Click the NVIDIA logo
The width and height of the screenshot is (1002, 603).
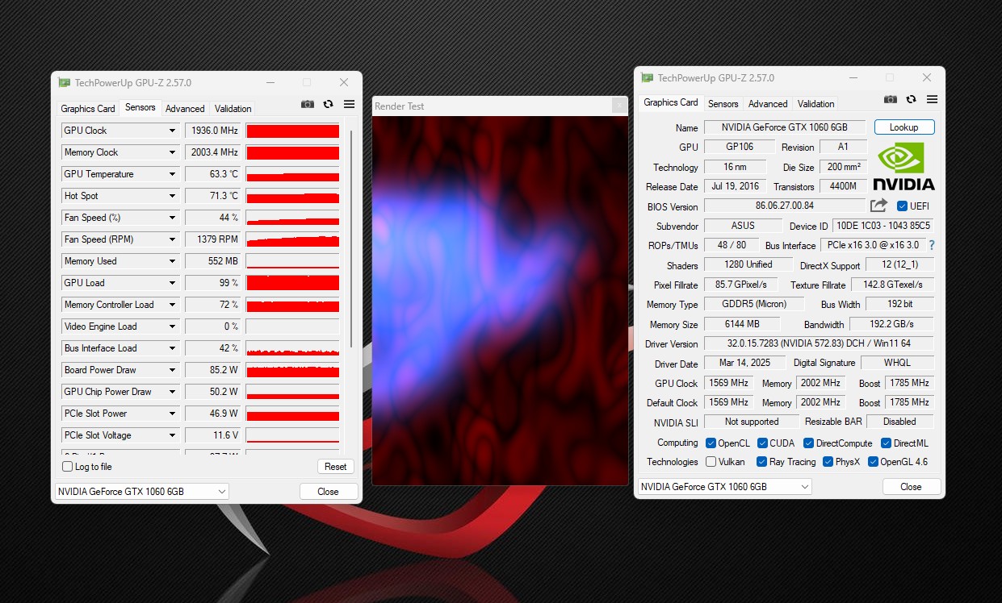click(903, 166)
